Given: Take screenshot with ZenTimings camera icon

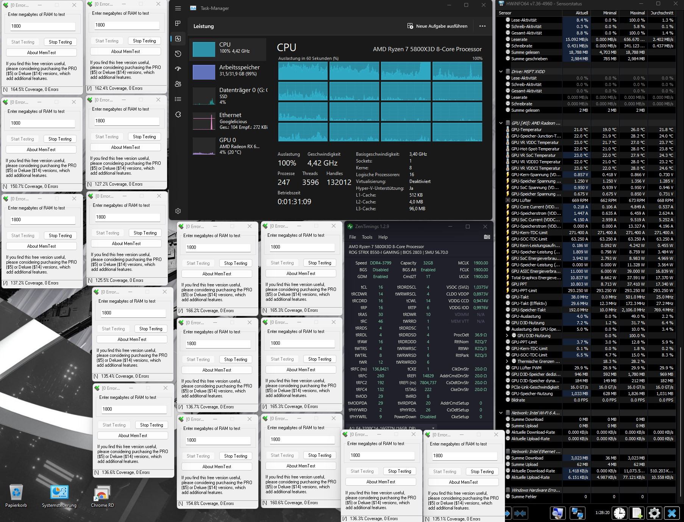Looking at the screenshot, I should point(487,237).
